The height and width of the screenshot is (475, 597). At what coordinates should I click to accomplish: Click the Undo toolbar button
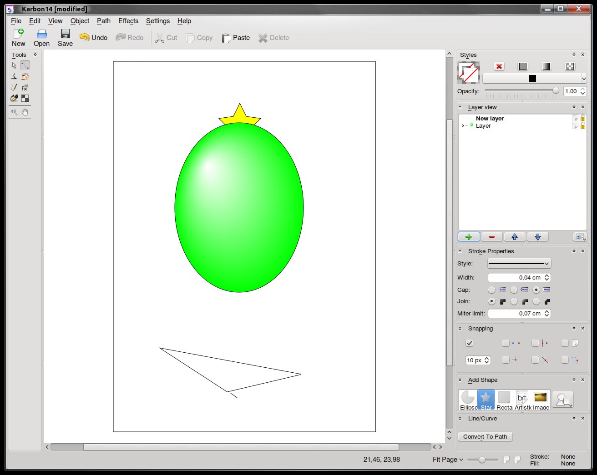(x=93, y=38)
